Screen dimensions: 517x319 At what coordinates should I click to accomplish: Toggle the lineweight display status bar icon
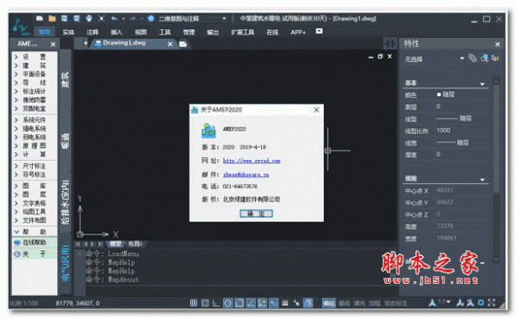[x=285, y=303]
